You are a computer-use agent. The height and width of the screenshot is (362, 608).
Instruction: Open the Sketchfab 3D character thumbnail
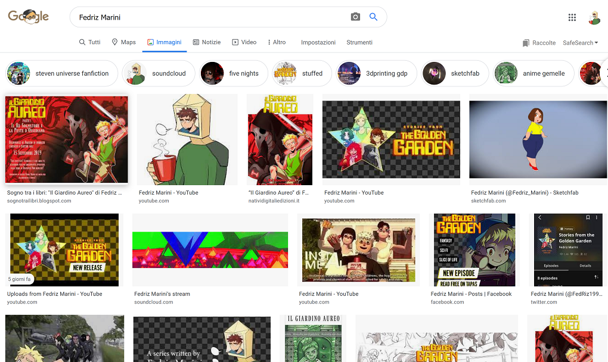(x=538, y=139)
